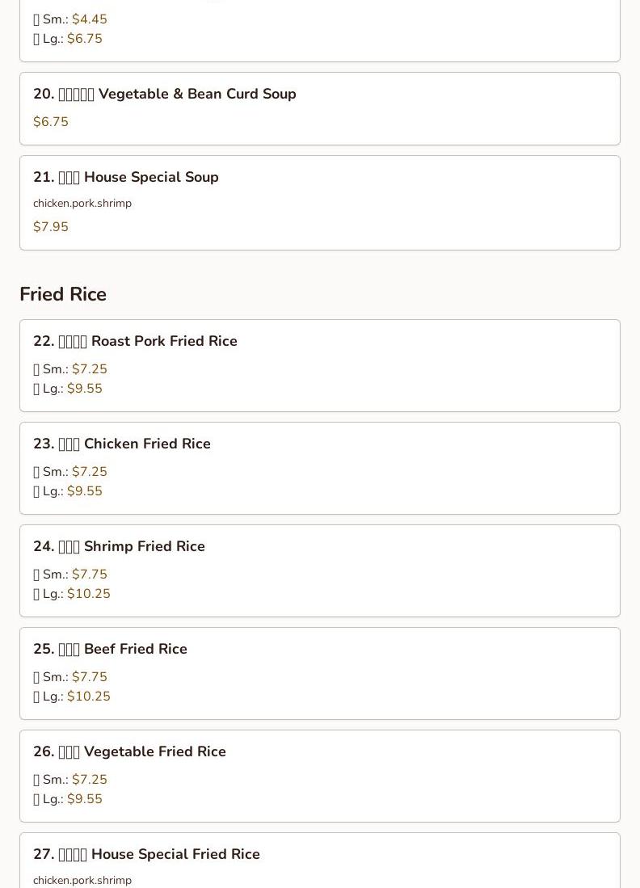The image size is (640, 888).
Task: Choose large Beef Fried Rice option
Action: point(72,696)
